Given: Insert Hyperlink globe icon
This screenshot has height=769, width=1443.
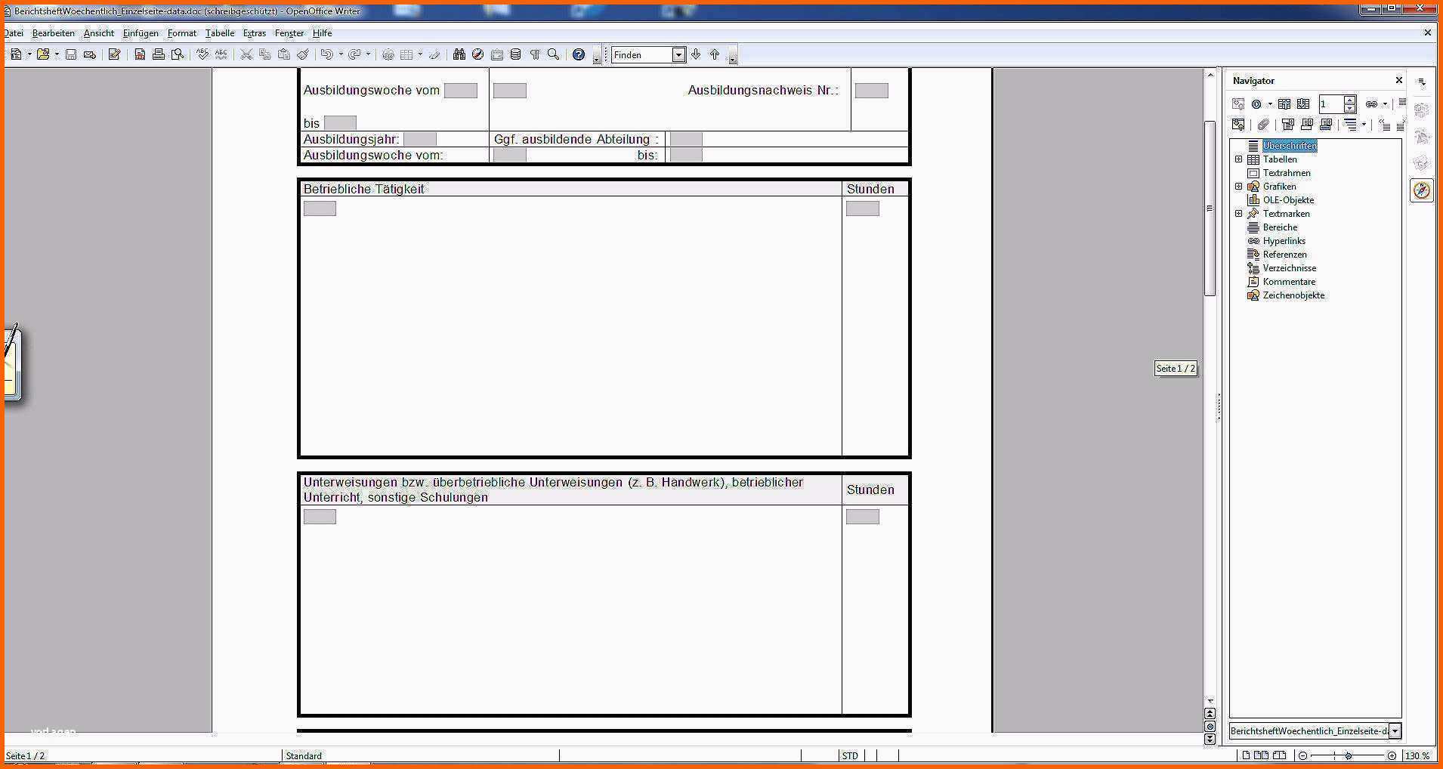Looking at the screenshot, I should point(388,54).
